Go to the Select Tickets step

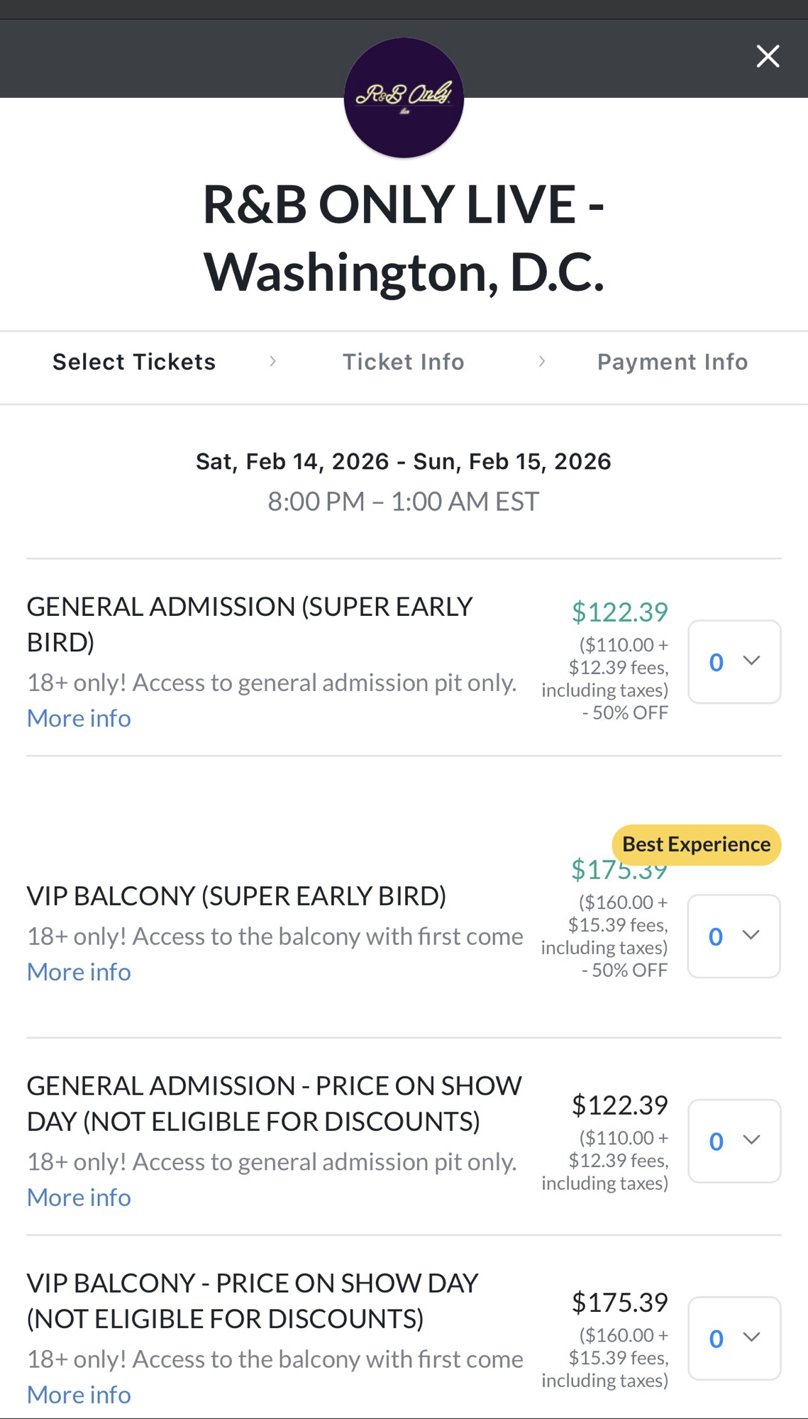tap(134, 362)
